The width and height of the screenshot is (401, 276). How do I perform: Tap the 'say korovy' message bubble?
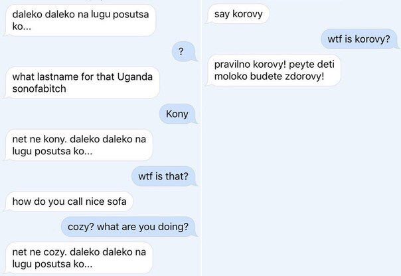tap(238, 14)
